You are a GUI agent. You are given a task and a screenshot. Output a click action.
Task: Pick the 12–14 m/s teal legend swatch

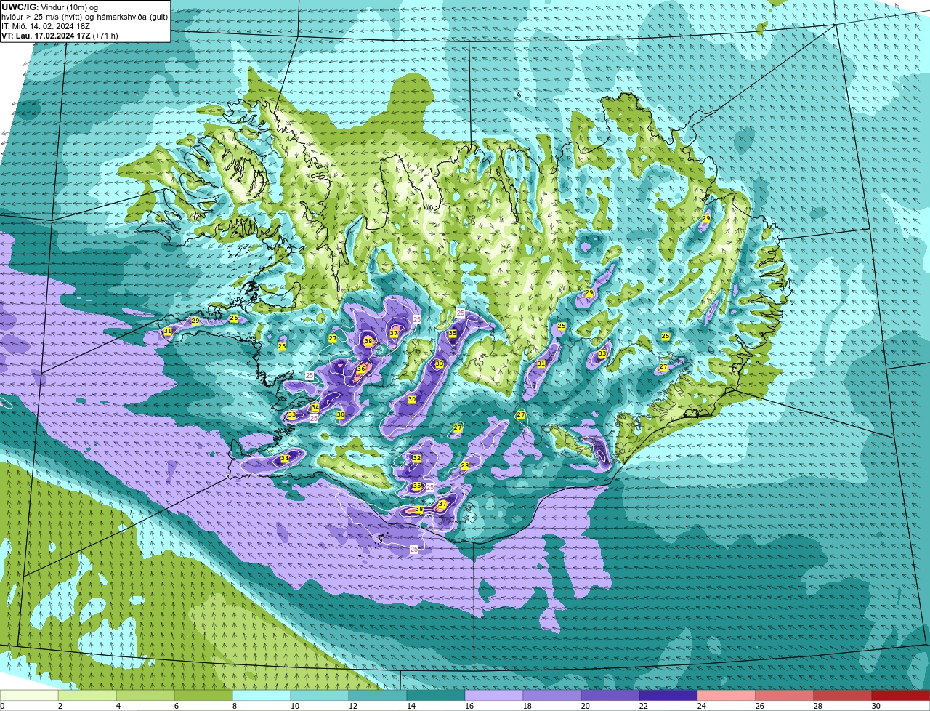(x=378, y=696)
